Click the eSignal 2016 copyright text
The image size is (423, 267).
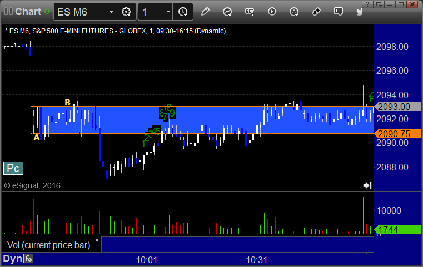(32, 185)
